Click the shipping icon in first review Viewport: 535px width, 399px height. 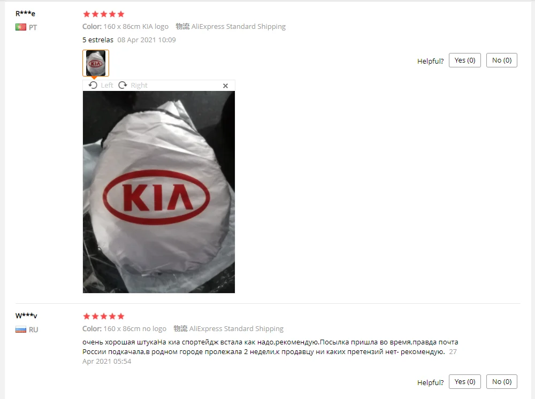[182, 26]
